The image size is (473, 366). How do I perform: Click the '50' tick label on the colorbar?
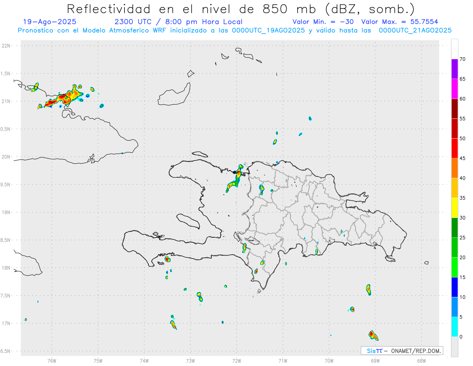coord(463,139)
